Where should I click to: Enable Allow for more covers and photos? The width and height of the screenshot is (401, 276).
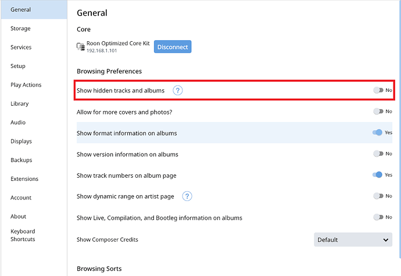(378, 111)
